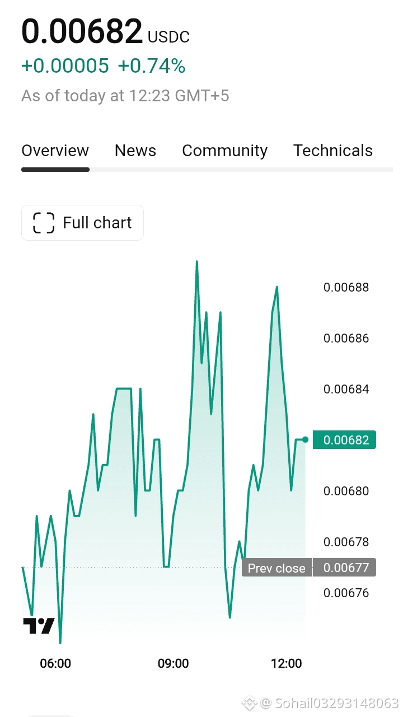Click the 0.00688 price axis label

[346, 288]
